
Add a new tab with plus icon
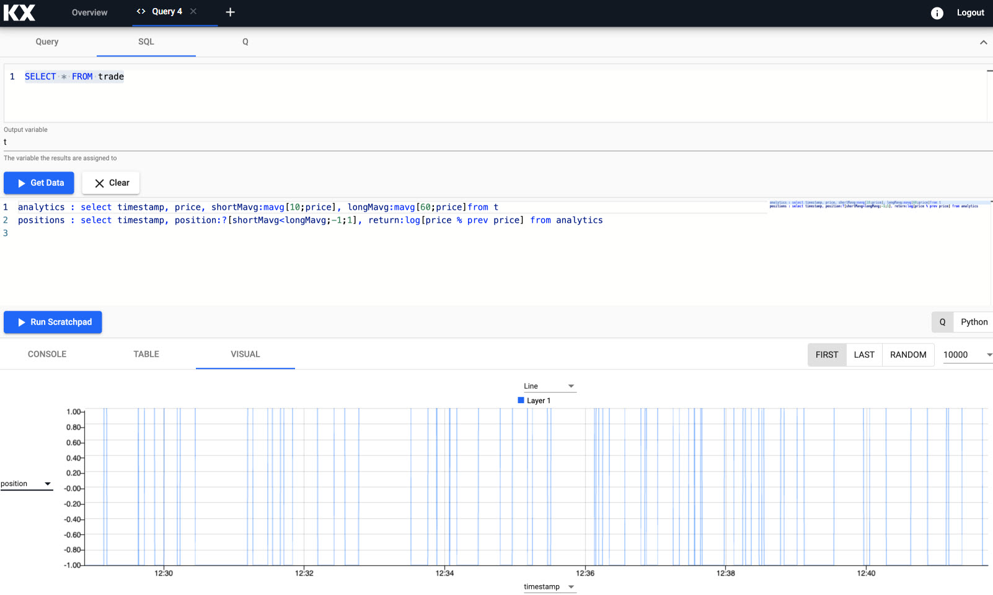click(x=230, y=12)
